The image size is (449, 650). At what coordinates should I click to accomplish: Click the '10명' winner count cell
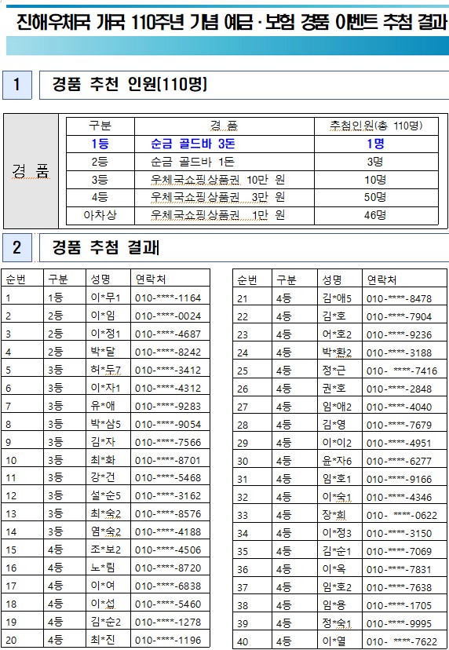tap(375, 180)
